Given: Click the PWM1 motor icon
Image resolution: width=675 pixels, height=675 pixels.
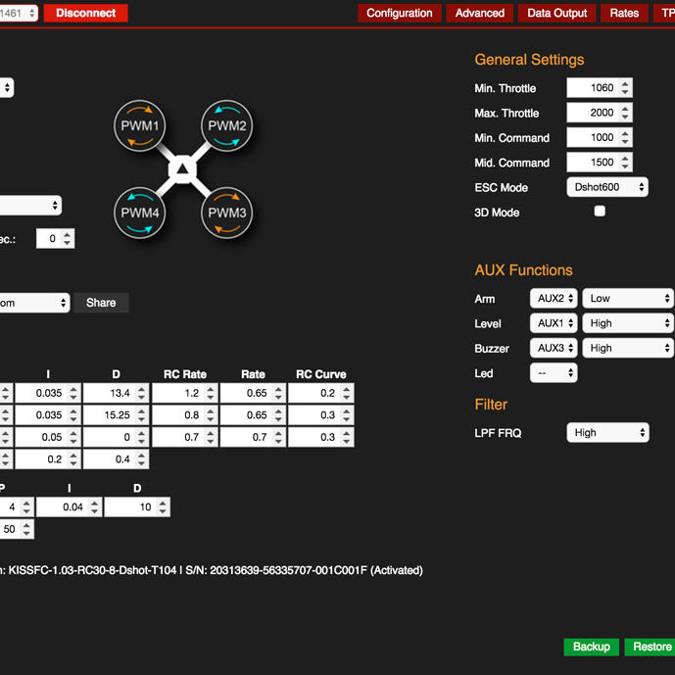Looking at the screenshot, I should (141, 127).
